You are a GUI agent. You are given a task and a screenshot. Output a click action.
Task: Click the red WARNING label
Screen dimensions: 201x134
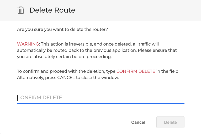[28, 44]
